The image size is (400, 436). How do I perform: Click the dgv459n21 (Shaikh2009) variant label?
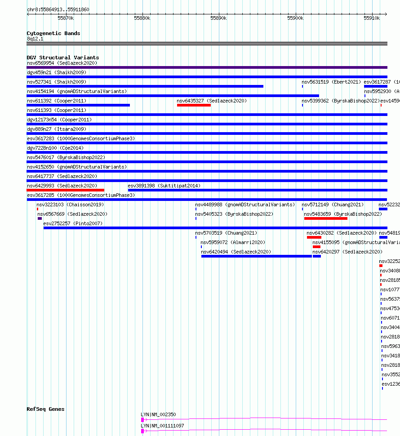click(57, 72)
